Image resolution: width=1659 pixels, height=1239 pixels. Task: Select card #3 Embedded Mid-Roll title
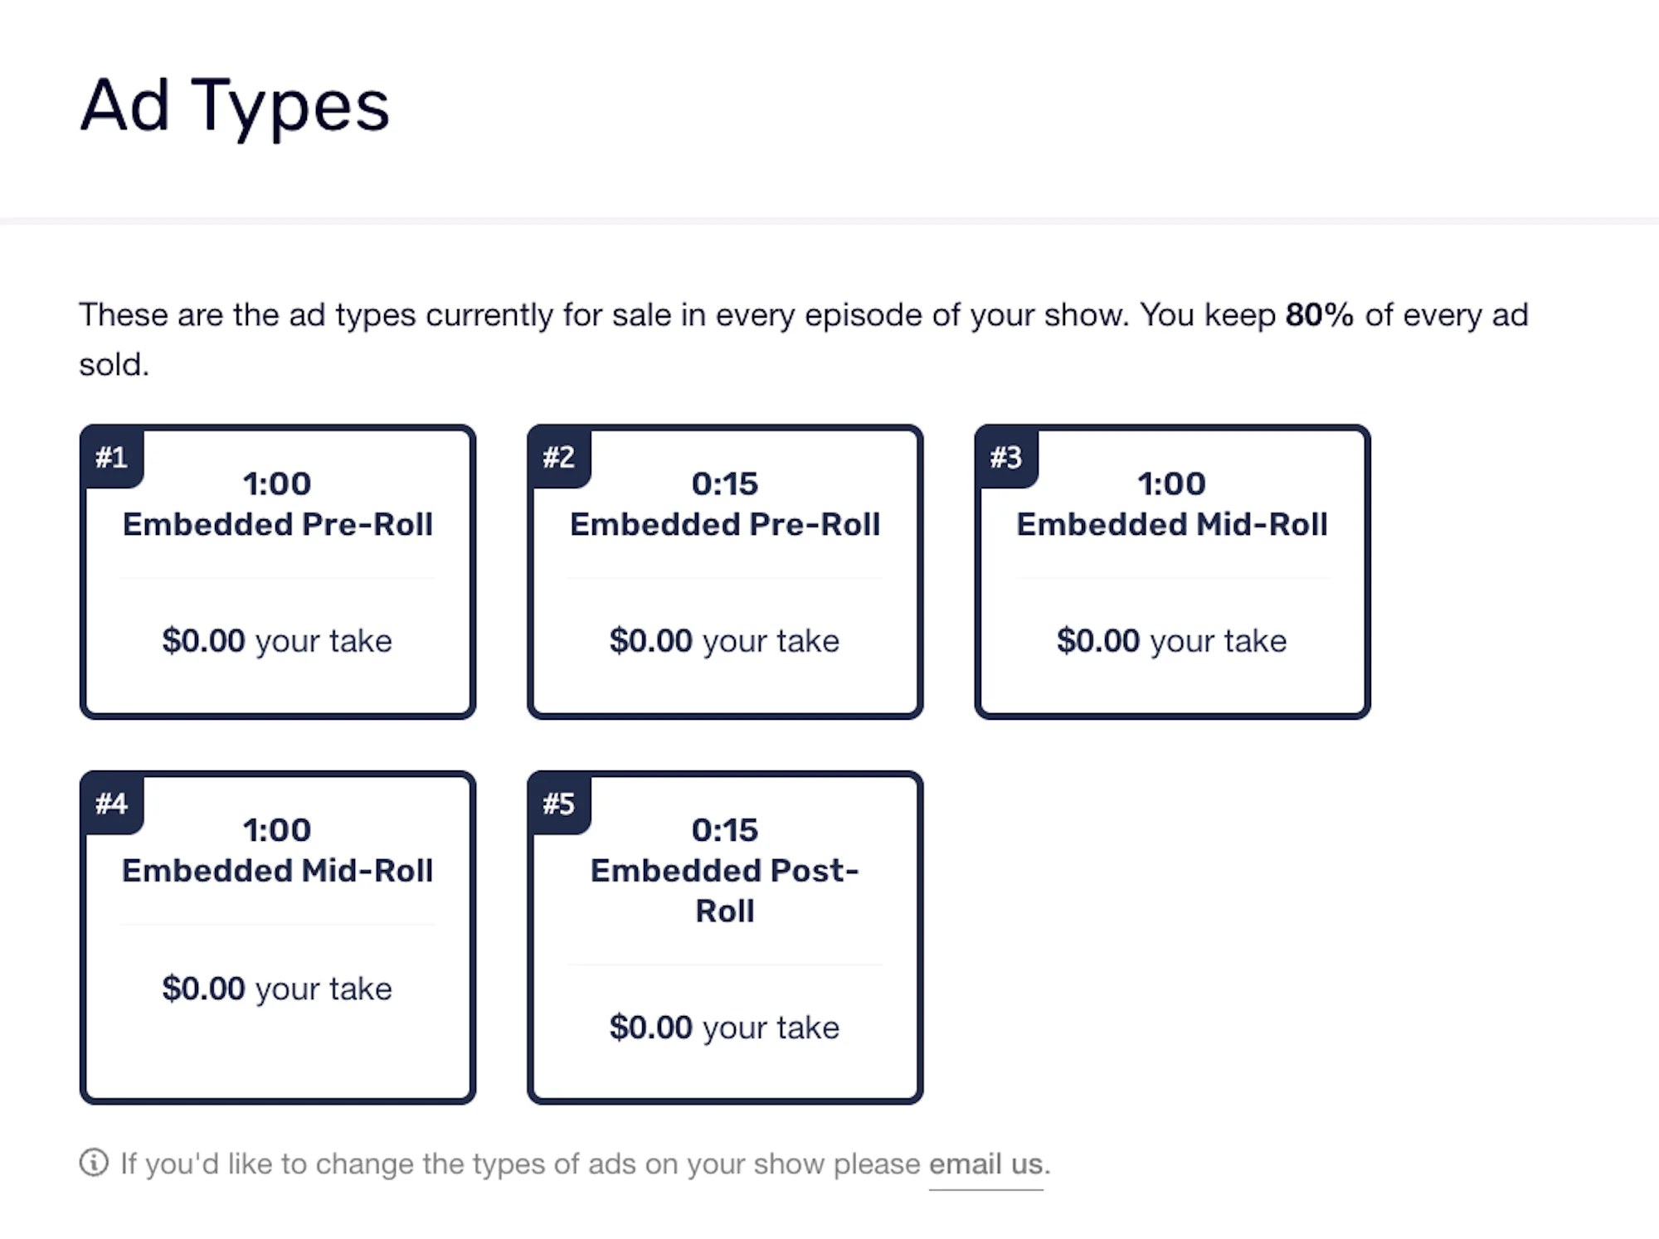[x=1172, y=504]
